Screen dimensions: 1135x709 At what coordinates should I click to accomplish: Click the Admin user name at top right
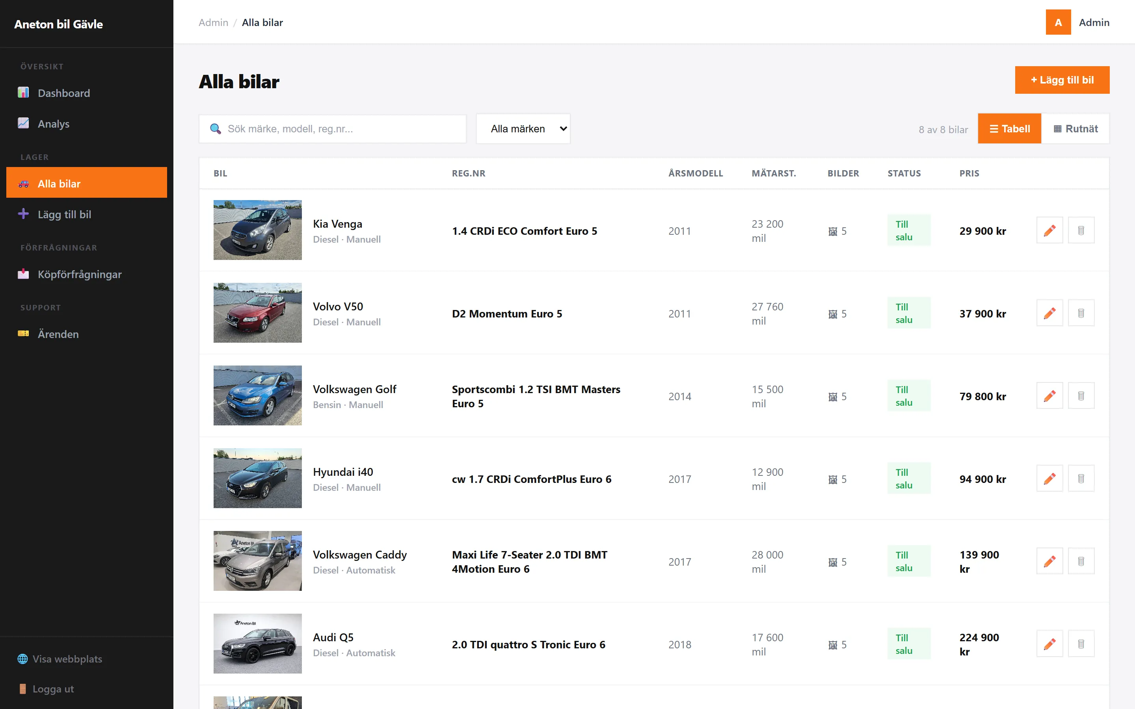tap(1094, 22)
